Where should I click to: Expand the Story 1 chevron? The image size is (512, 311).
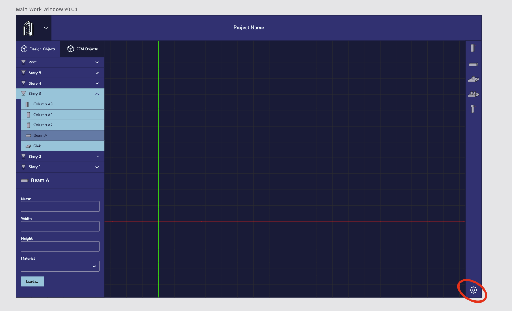[97, 167]
